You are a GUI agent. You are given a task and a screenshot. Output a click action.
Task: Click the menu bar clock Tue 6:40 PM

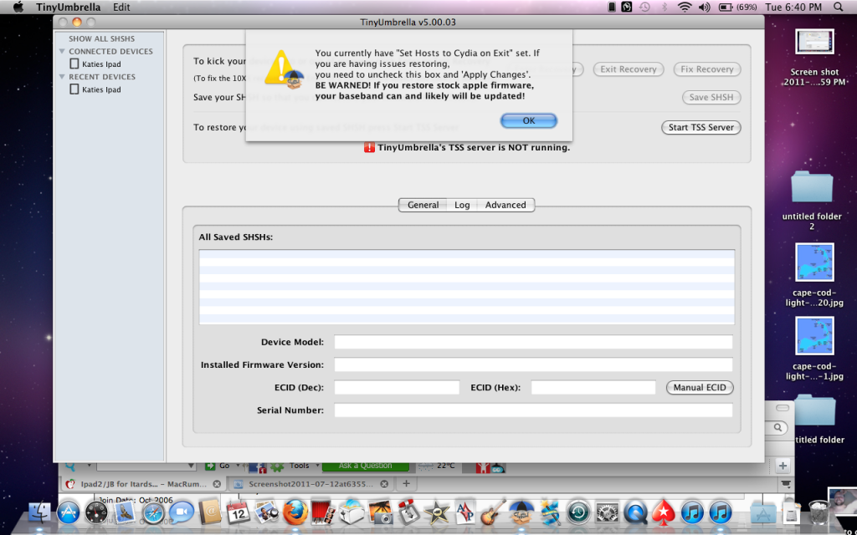[793, 7]
